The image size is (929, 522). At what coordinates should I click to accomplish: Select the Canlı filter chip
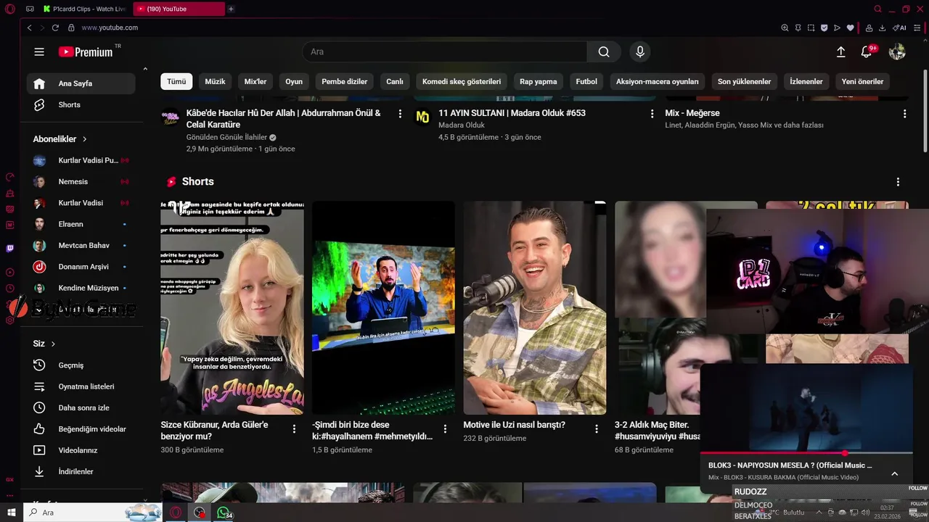pyautogui.click(x=395, y=81)
